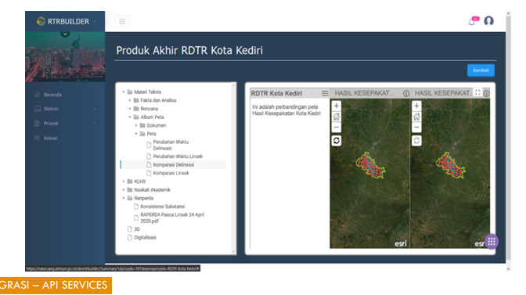Select Komparasi Delineasi tree item

click(174, 164)
